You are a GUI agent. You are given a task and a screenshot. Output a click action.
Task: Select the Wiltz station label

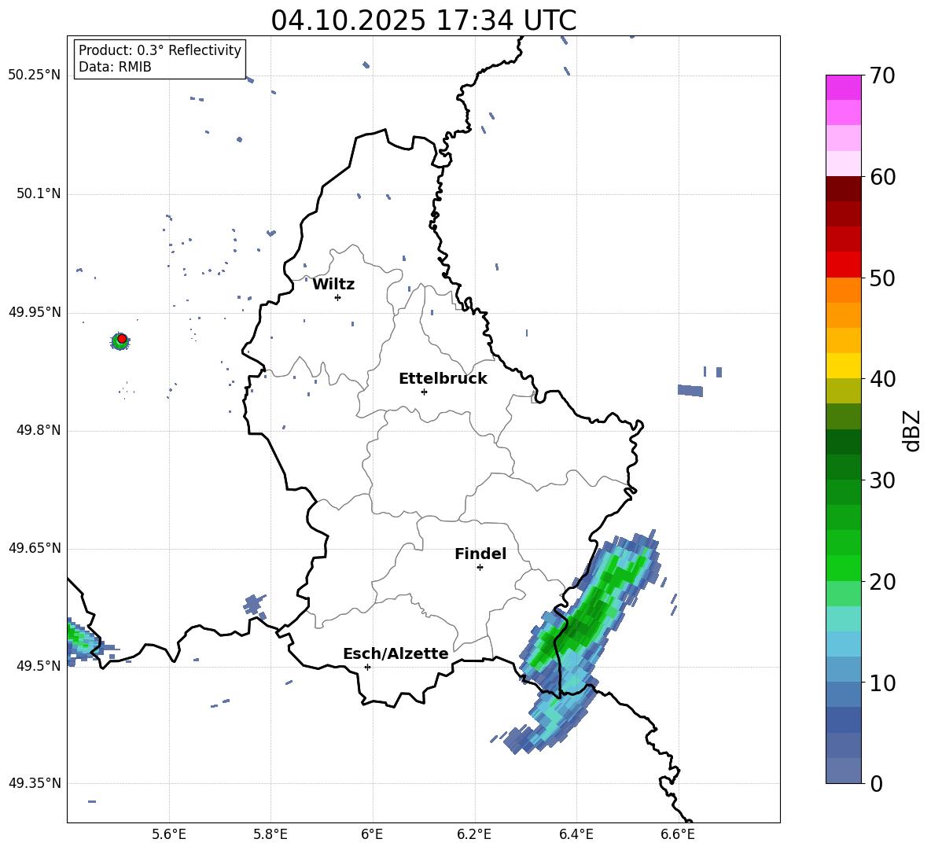(x=333, y=285)
